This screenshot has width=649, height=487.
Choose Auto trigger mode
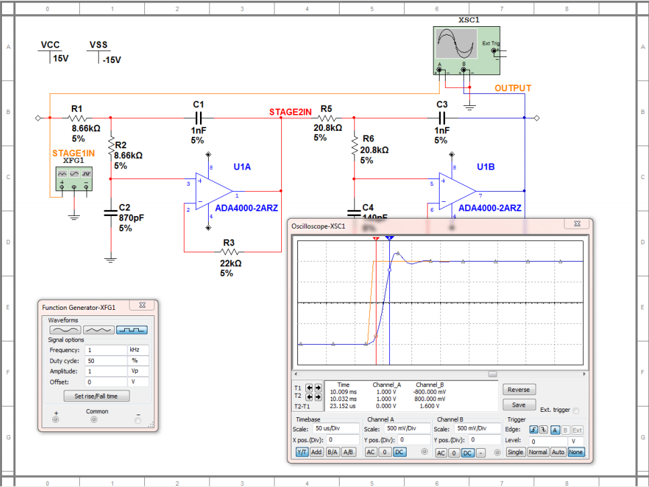[x=558, y=452]
